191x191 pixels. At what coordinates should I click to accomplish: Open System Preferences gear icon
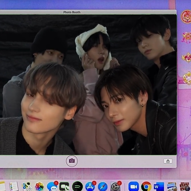(115, 186)
